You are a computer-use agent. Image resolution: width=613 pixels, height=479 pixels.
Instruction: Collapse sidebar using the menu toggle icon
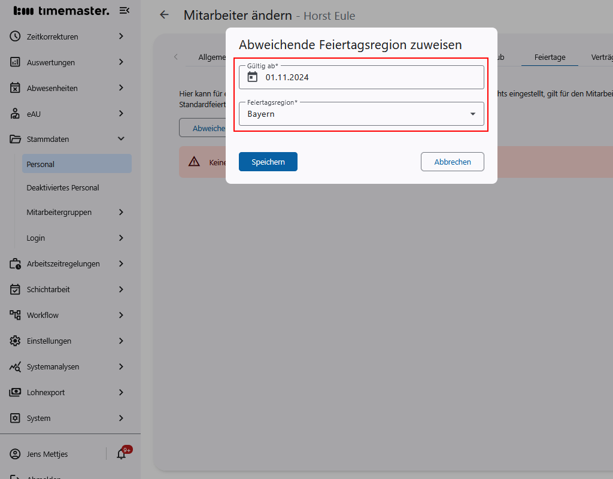pos(124,10)
